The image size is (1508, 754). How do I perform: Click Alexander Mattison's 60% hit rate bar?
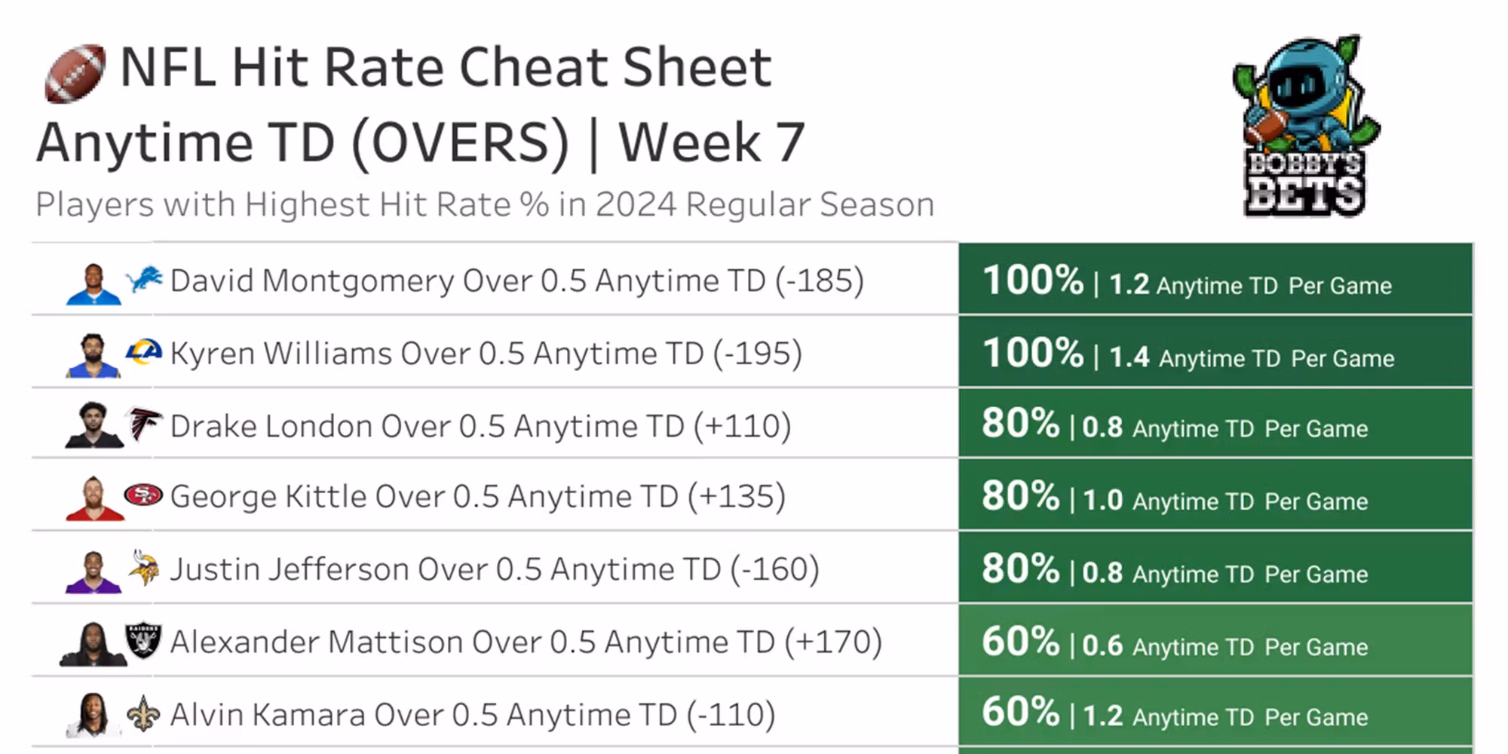1215,642
